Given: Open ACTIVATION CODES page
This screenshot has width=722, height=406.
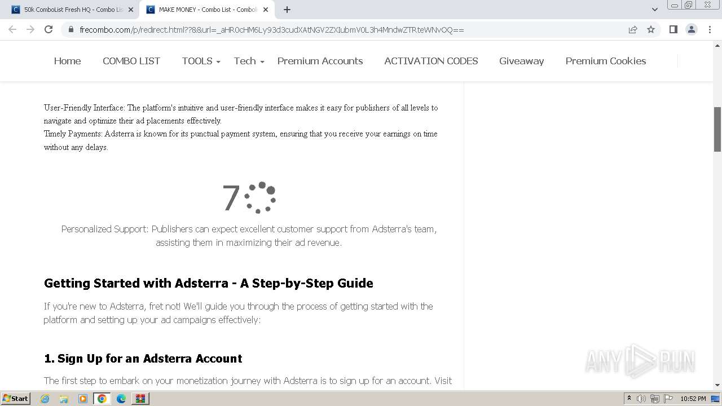Looking at the screenshot, I should (431, 61).
